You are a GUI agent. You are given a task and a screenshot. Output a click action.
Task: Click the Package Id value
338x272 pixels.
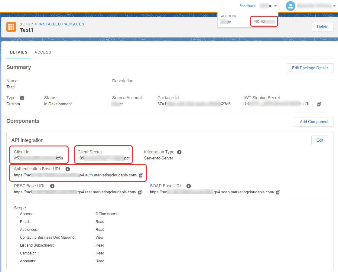coord(194,104)
